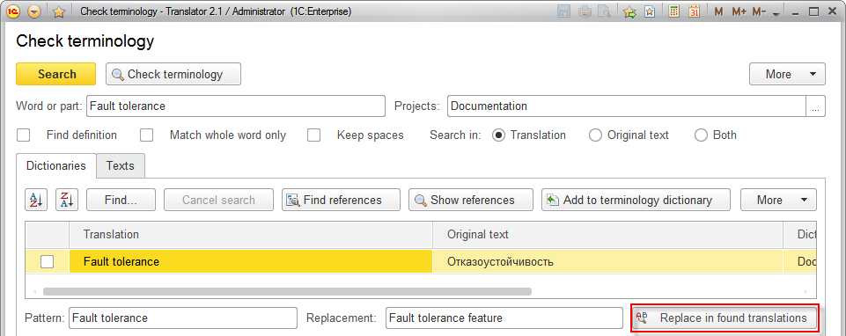This screenshot has height=336, width=846.
Task: Click the sort ascending A-Z icon
Action: pyautogui.click(x=36, y=200)
